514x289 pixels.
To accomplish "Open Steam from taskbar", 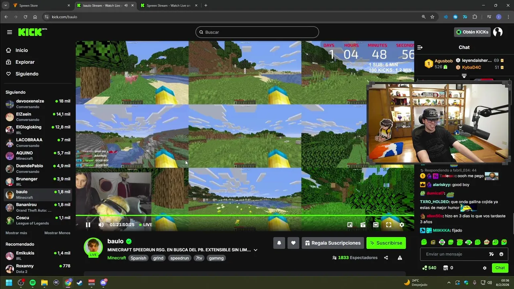I will pyautogui.click(x=80, y=283).
